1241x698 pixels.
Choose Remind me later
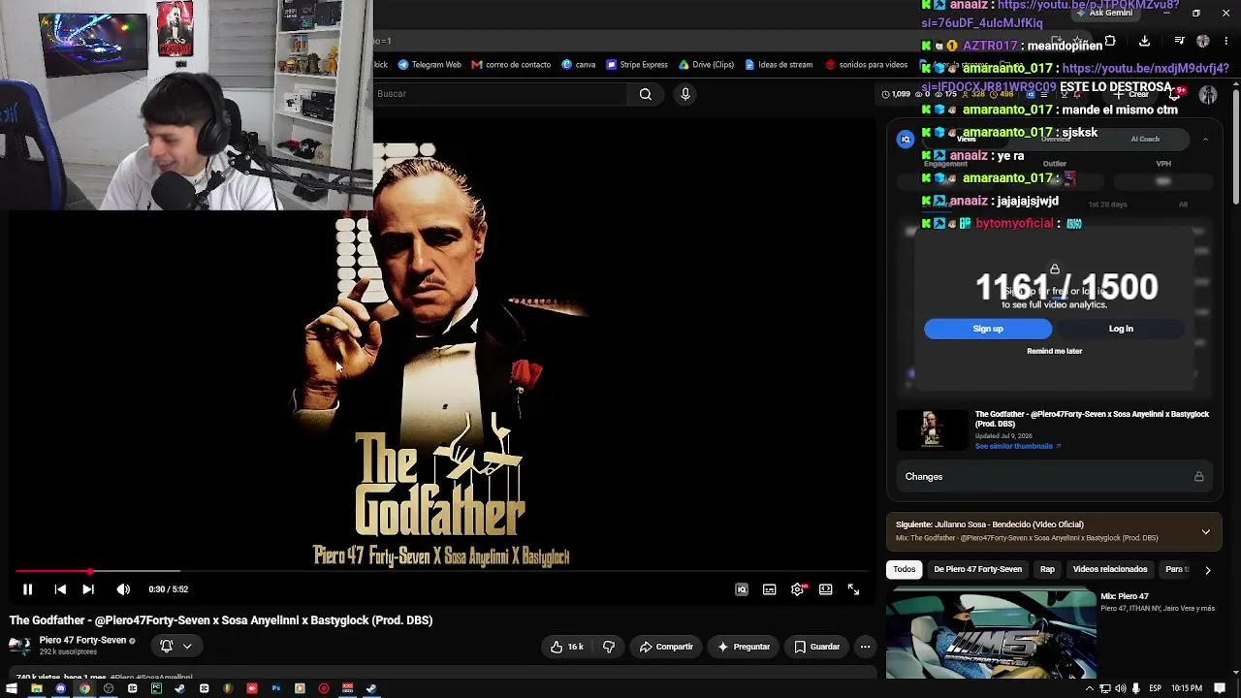(1054, 351)
